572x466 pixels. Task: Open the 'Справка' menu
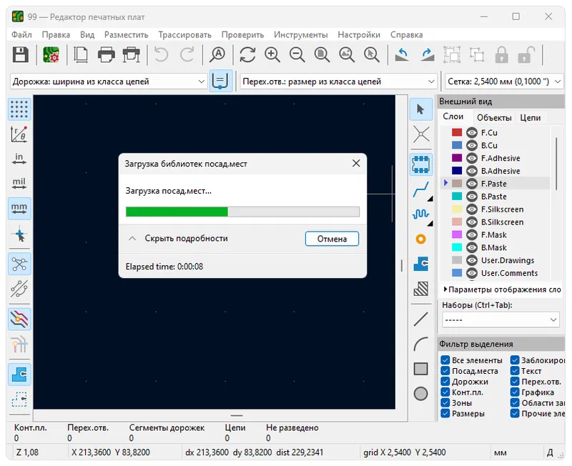(x=406, y=34)
